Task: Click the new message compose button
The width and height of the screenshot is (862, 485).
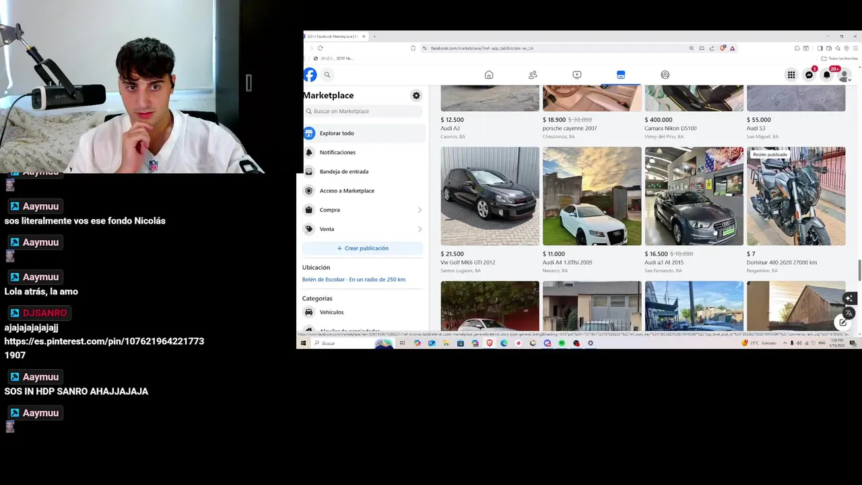Action: [x=842, y=323]
